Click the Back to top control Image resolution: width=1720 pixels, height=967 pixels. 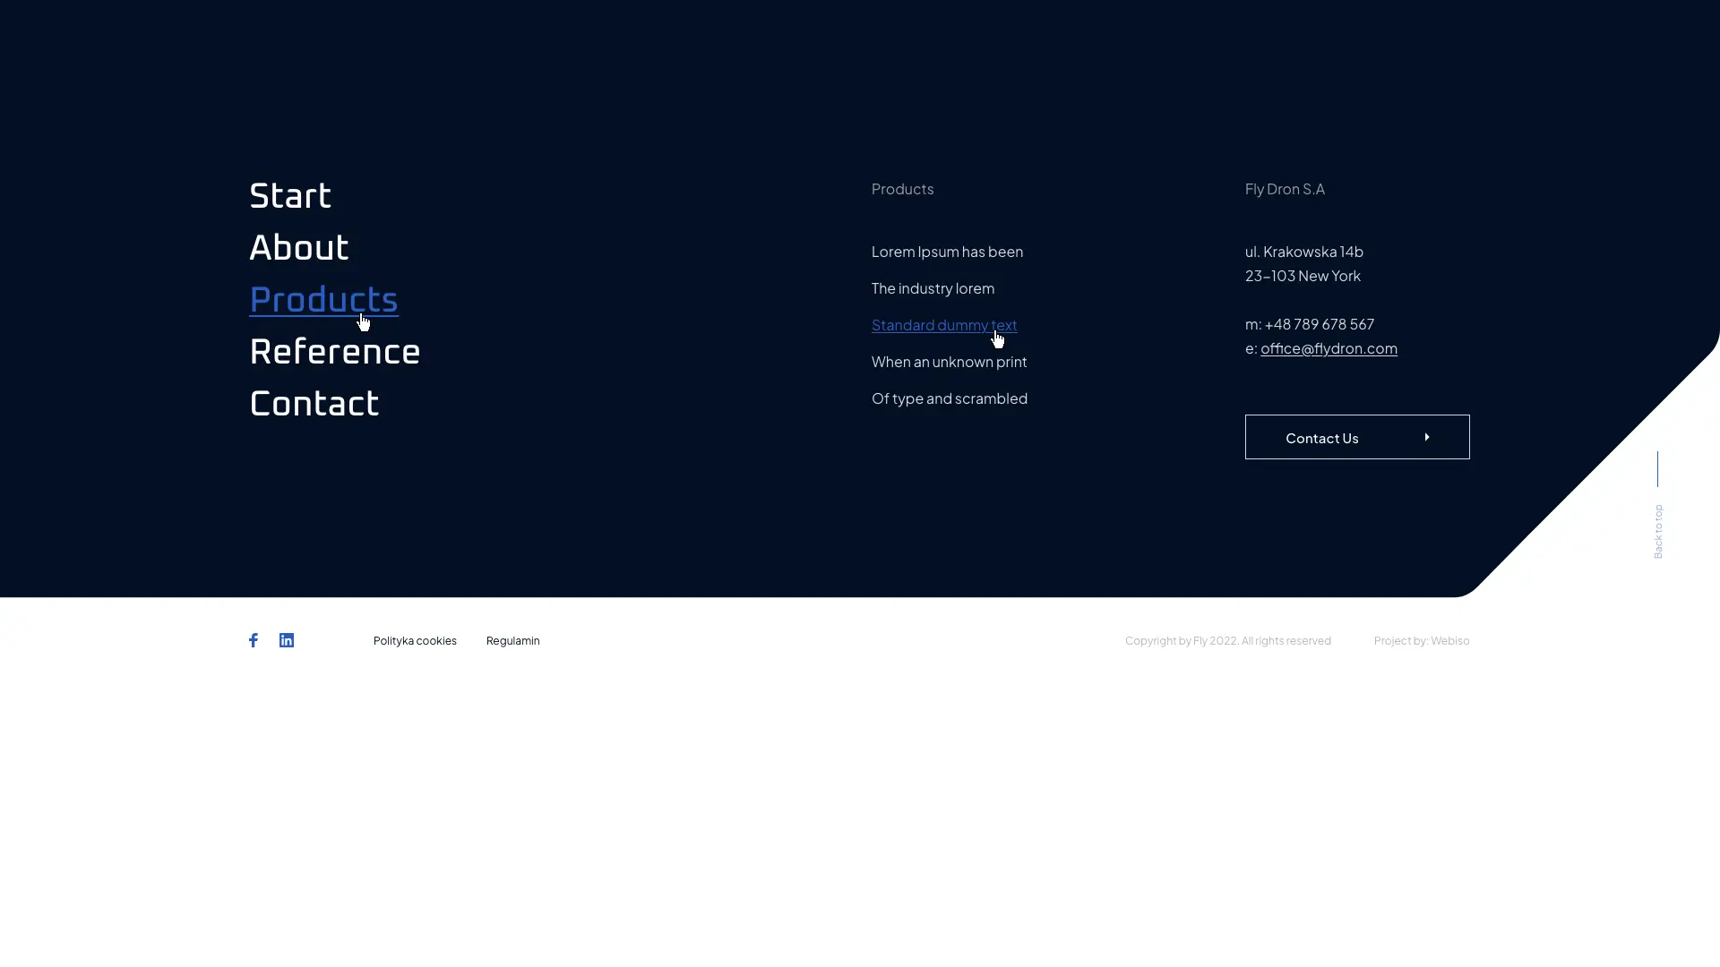coord(1657,531)
